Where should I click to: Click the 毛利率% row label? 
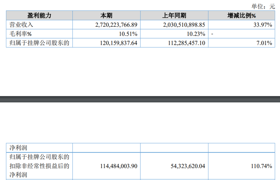click(x=20, y=34)
